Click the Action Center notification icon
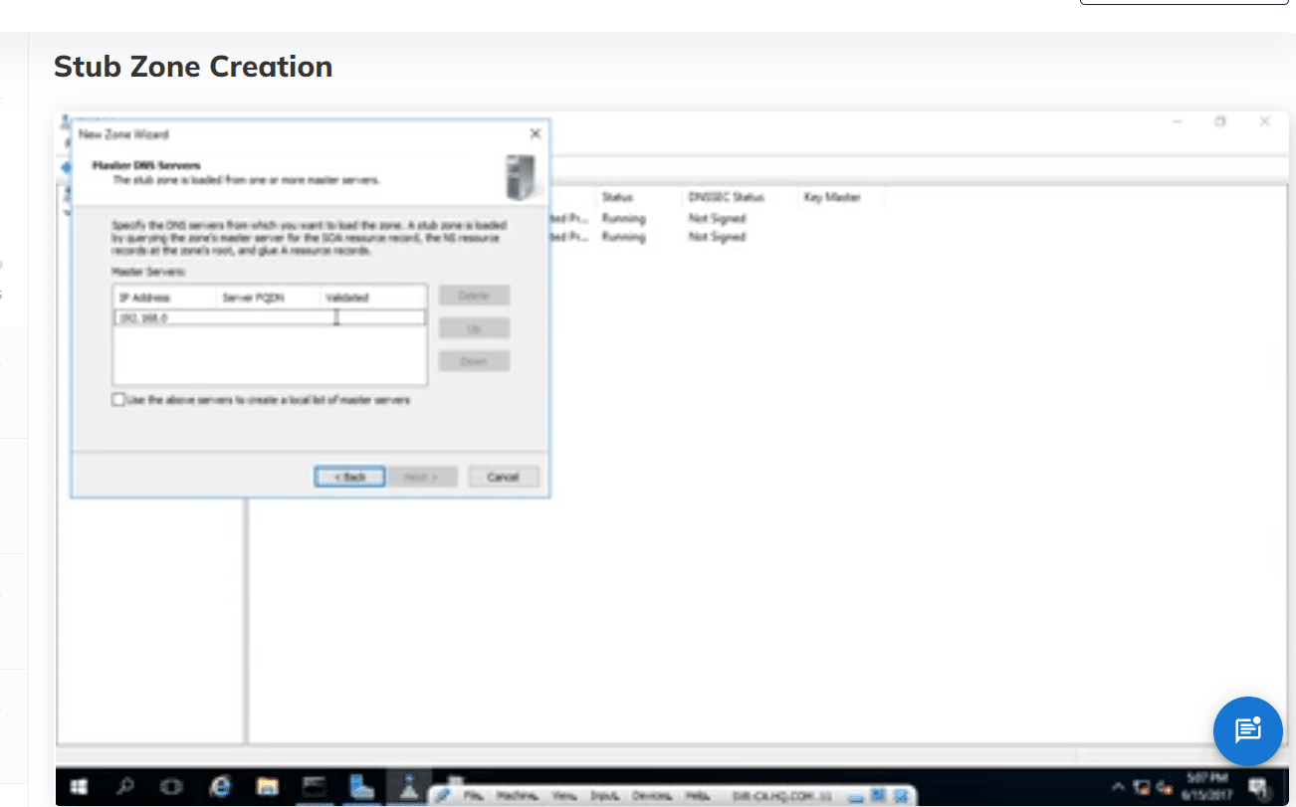This screenshot has width=1296, height=807. coord(1259,787)
